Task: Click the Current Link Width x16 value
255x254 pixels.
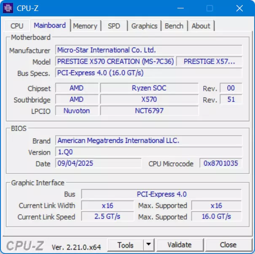Action: [x=107, y=206]
